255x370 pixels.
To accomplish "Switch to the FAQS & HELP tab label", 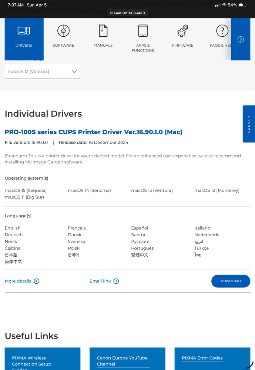I will [221, 45].
